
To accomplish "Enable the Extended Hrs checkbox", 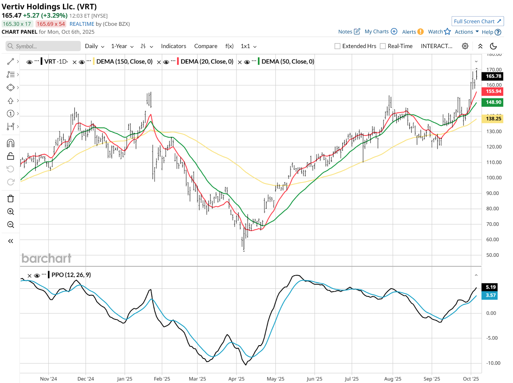I will pos(337,46).
